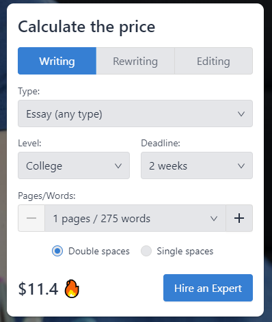Click the $11.4 price text
This screenshot has width=272, height=322.
pyautogui.click(x=38, y=289)
